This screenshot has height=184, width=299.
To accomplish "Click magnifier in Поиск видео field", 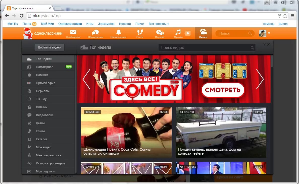I will tap(252, 48).
